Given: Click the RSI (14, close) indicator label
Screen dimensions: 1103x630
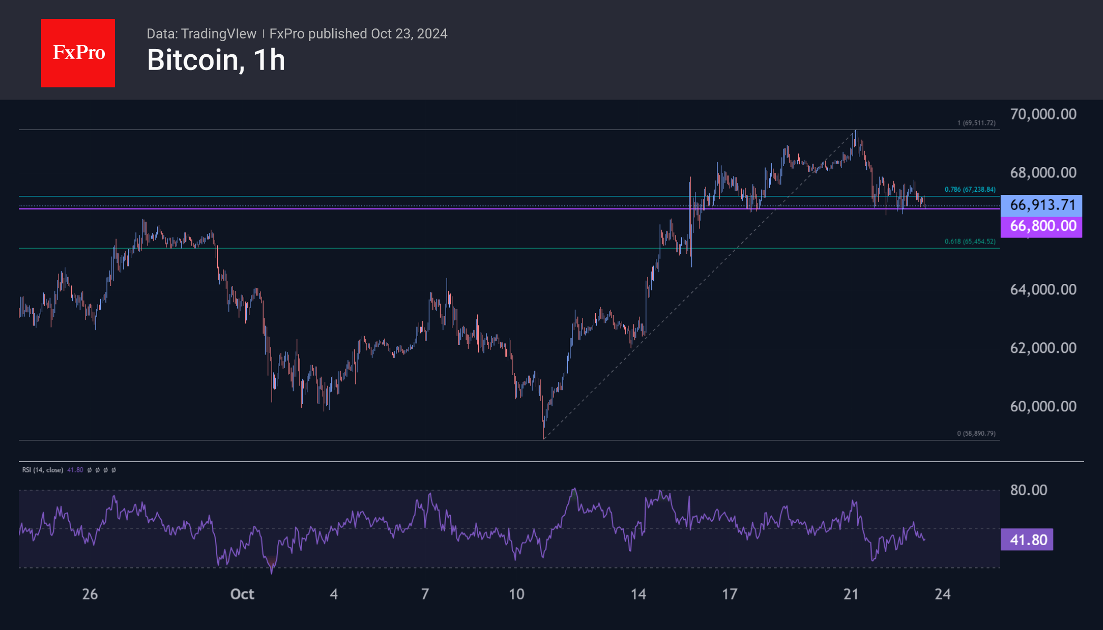Looking at the screenshot, I should (x=42, y=470).
